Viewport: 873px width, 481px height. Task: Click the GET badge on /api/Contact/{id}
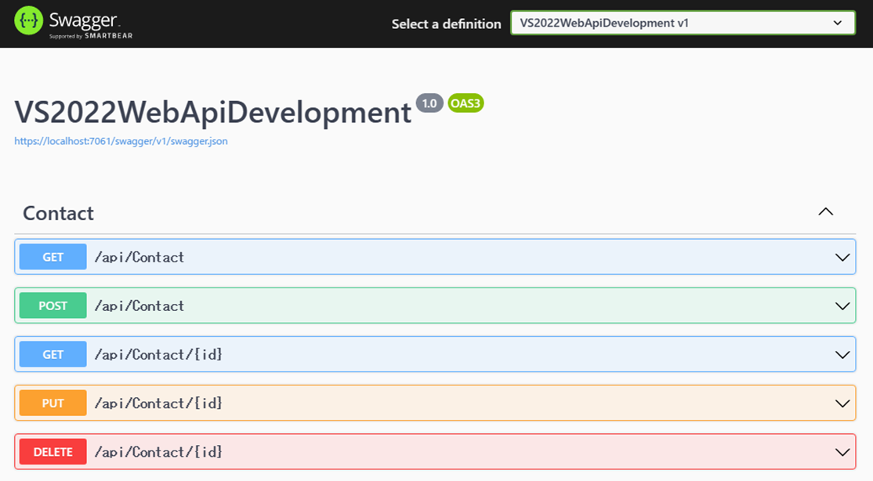point(52,354)
